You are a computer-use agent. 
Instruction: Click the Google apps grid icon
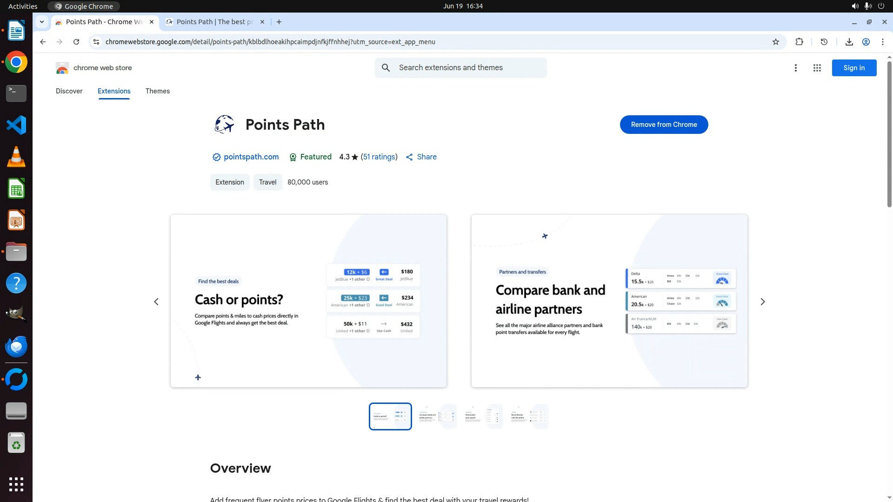point(817,68)
